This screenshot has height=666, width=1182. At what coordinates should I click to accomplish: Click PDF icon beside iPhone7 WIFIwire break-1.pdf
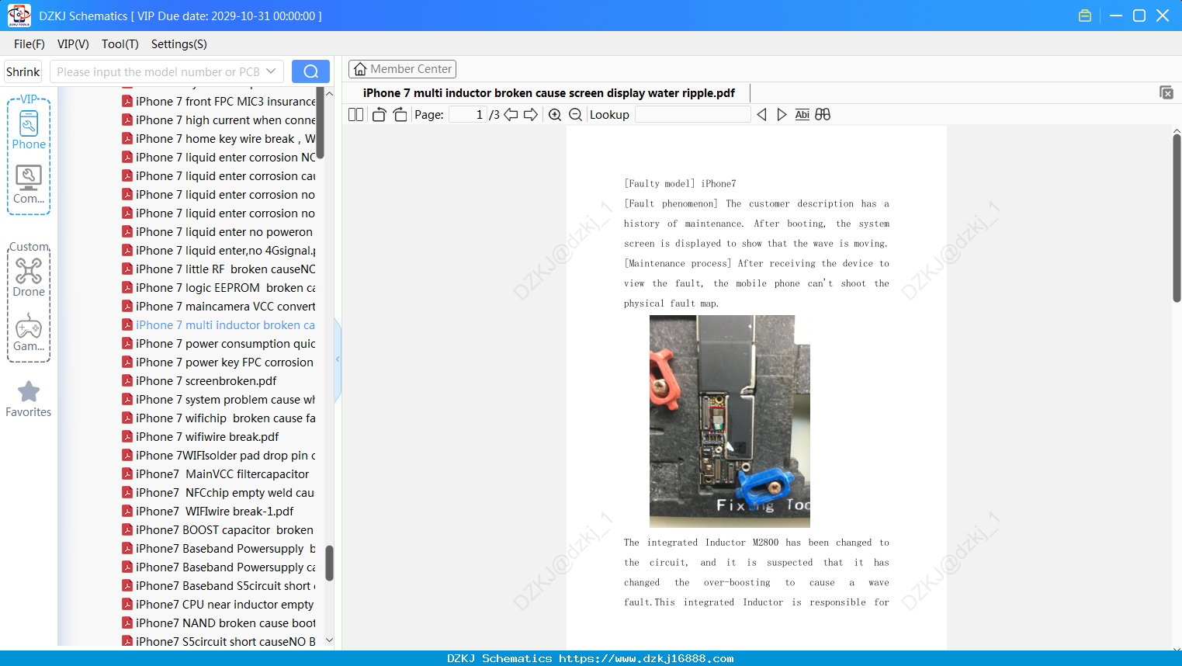127,511
